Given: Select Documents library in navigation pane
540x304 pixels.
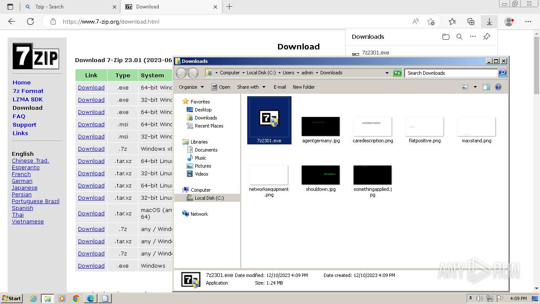Looking at the screenshot, I should point(206,150).
